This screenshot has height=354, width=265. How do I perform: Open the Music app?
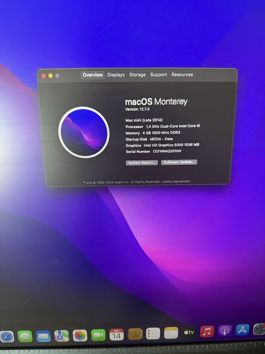tap(207, 331)
